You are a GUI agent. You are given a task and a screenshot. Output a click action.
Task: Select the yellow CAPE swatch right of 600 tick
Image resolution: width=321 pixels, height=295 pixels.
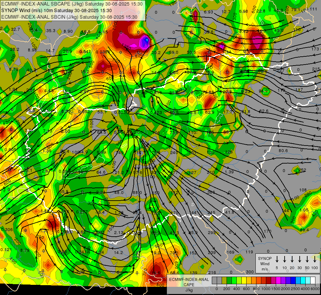click(249, 280)
